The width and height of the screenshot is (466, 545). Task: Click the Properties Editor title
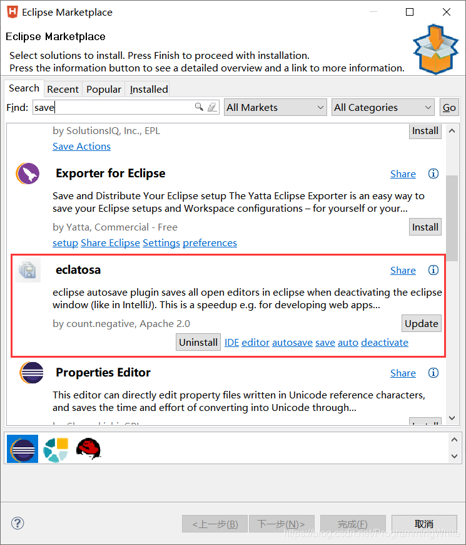[103, 372]
